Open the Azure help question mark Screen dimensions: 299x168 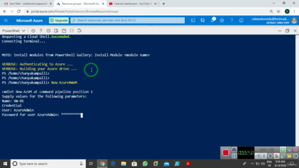pyautogui.click(x=232, y=21)
